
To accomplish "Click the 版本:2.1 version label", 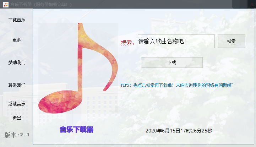I will 17,135.
